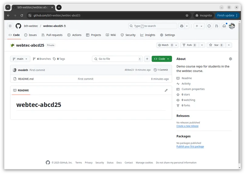Expand the Fork options dropdown arrow

tap(202, 45)
